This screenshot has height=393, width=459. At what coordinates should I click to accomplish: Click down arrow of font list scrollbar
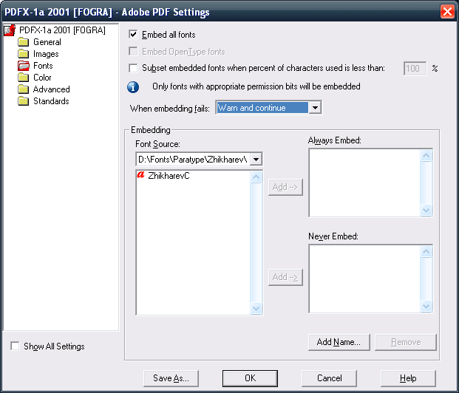click(256, 308)
